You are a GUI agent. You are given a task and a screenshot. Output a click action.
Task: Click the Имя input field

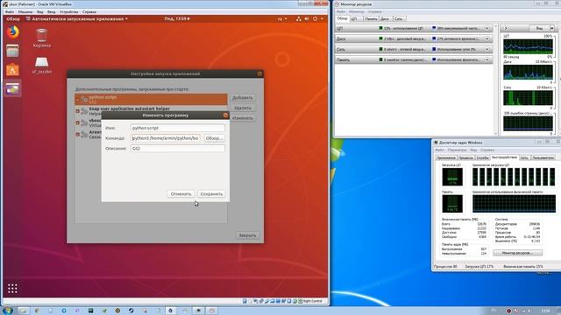(178, 128)
